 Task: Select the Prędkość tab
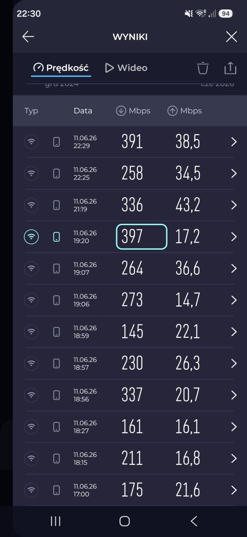(61, 68)
